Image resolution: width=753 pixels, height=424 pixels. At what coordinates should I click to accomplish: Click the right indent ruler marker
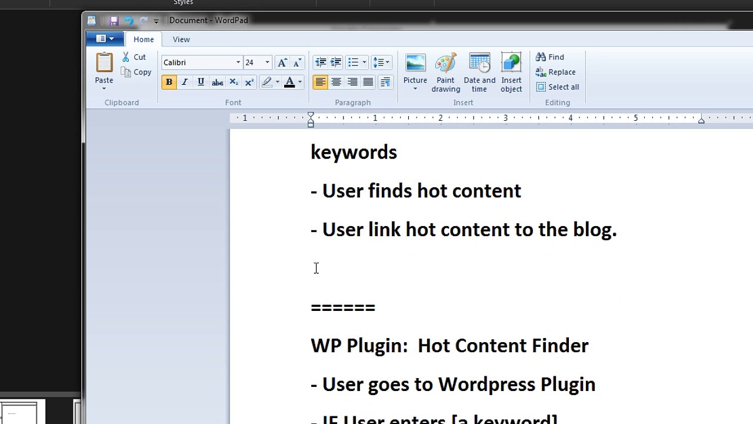point(701,120)
